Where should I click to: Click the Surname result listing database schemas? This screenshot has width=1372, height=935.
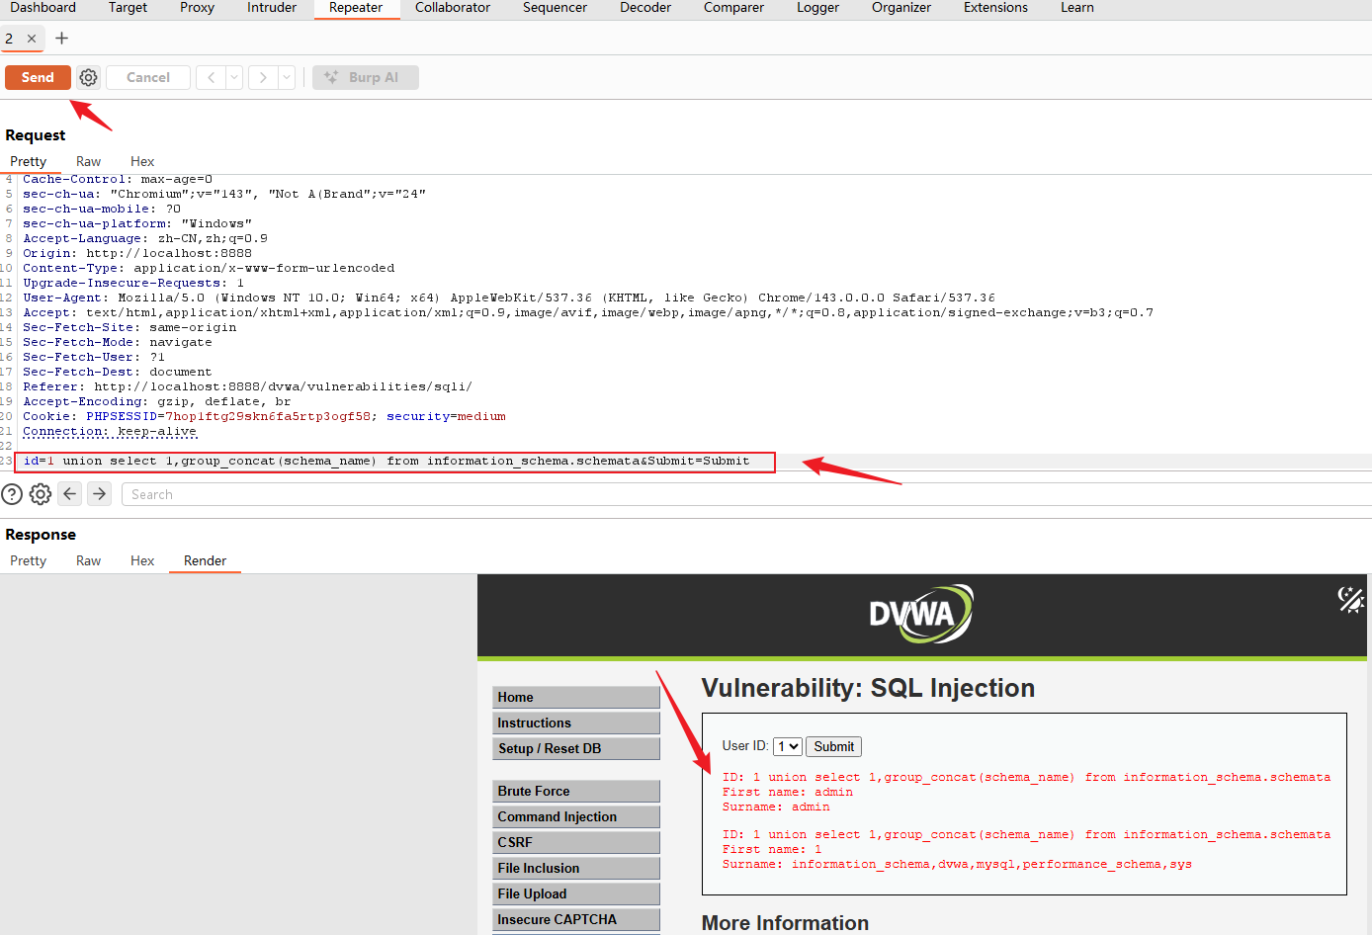point(957,864)
